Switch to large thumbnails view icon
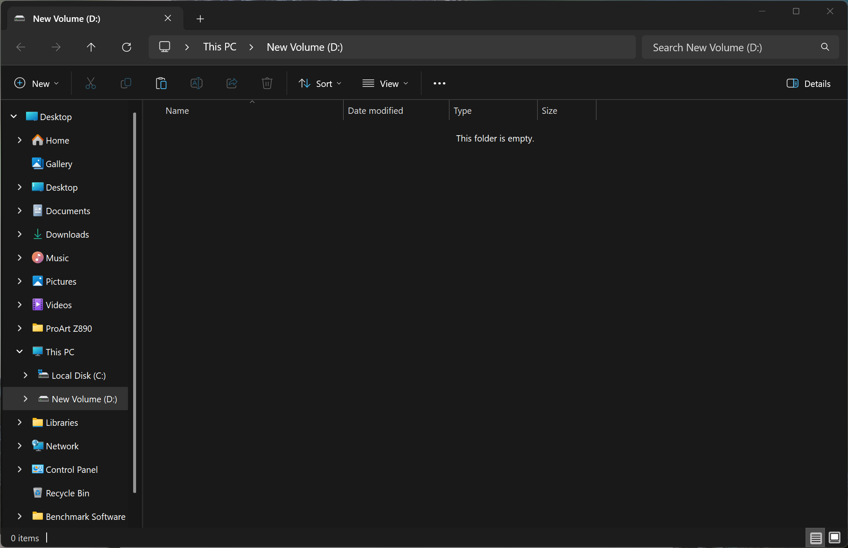Viewport: 848px width, 548px height. coord(835,537)
